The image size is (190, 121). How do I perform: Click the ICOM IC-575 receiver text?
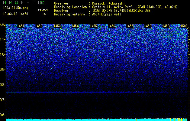[121, 11]
